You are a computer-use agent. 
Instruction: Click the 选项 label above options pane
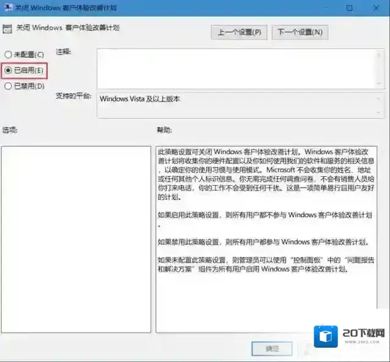(10, 130)
